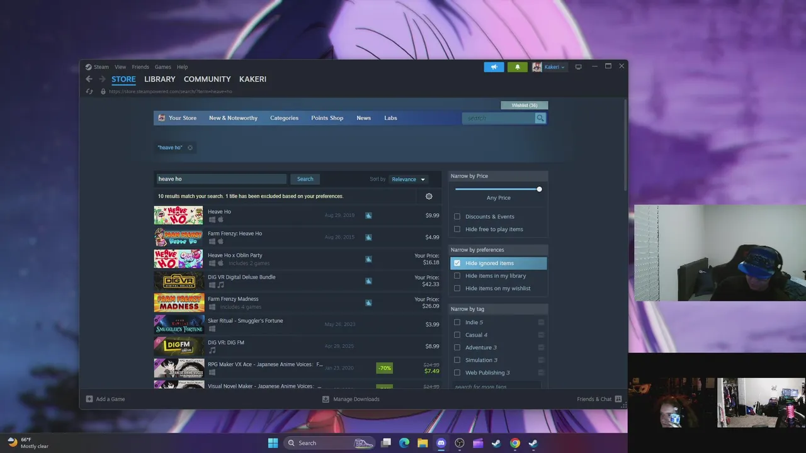This screenshot has width=806, height=453.
Task: Click the Add a Game plus icon
Action: pos(89,399)
